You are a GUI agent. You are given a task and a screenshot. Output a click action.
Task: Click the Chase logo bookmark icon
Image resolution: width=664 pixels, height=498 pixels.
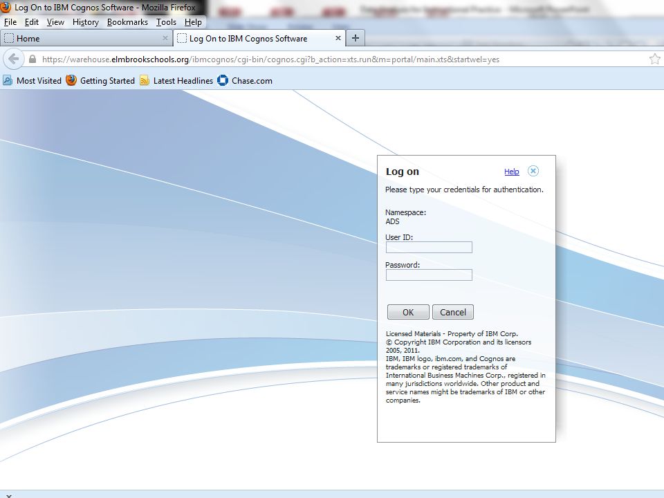click(222, 80)
